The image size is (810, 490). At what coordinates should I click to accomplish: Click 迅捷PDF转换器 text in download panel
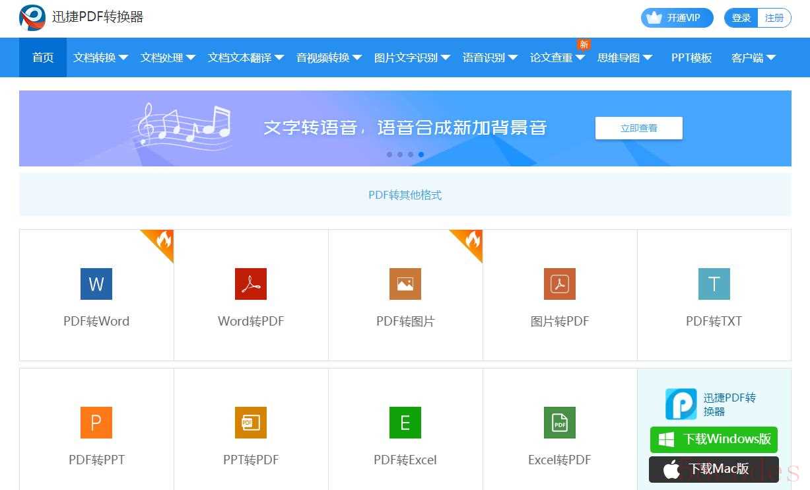pos(729,404)
